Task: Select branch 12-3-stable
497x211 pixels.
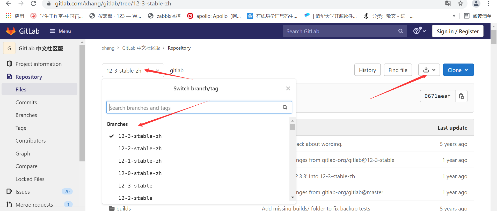Action: tap(135, 186)
